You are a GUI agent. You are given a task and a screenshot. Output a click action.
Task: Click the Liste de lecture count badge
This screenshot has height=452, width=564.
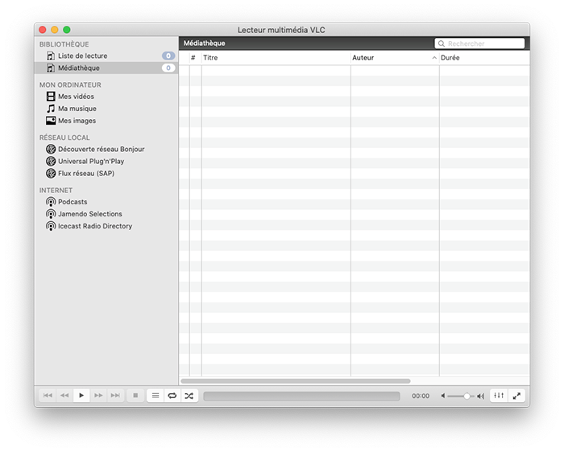click(x=168, y=55)
